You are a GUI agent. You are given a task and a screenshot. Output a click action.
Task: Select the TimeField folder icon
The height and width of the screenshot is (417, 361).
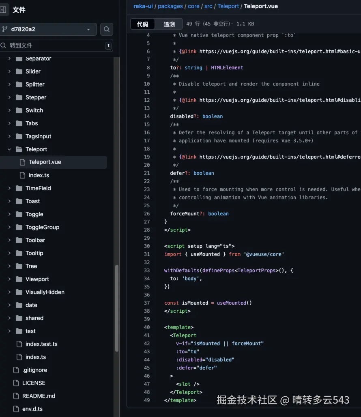[19, 188]
